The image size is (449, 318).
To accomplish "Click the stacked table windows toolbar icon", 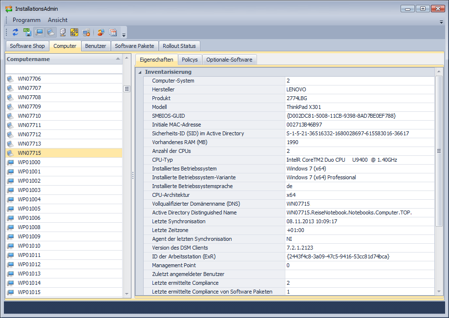I will point(113,33).
